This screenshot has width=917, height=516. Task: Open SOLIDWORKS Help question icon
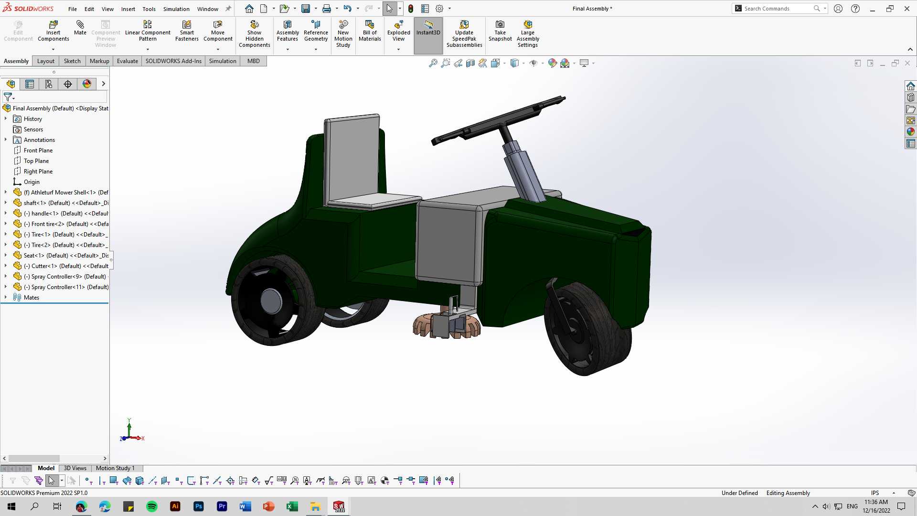coord(855,9)
